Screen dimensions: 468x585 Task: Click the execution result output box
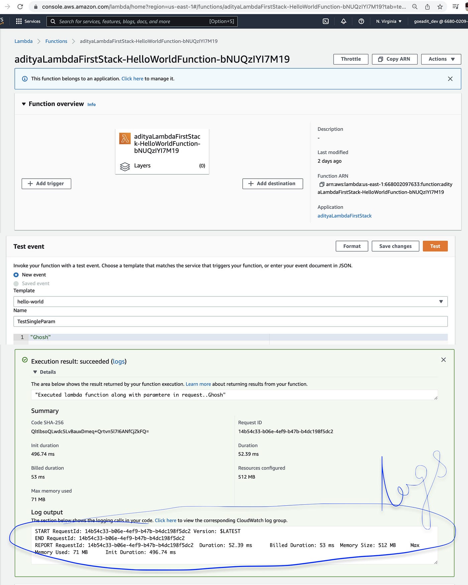pyautogui.click(x=234, y=395)
